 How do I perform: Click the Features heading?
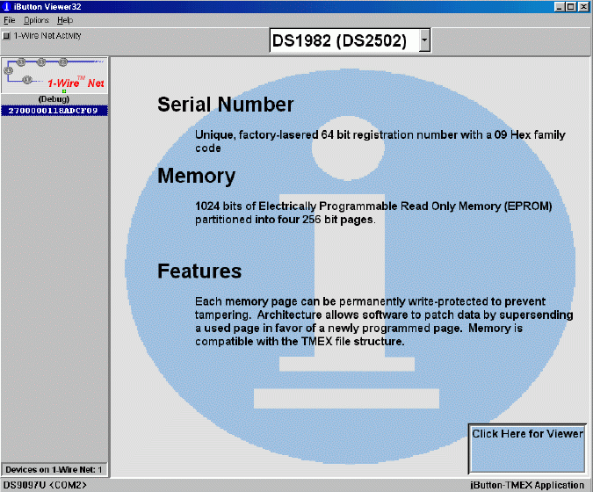pos(199,271)
